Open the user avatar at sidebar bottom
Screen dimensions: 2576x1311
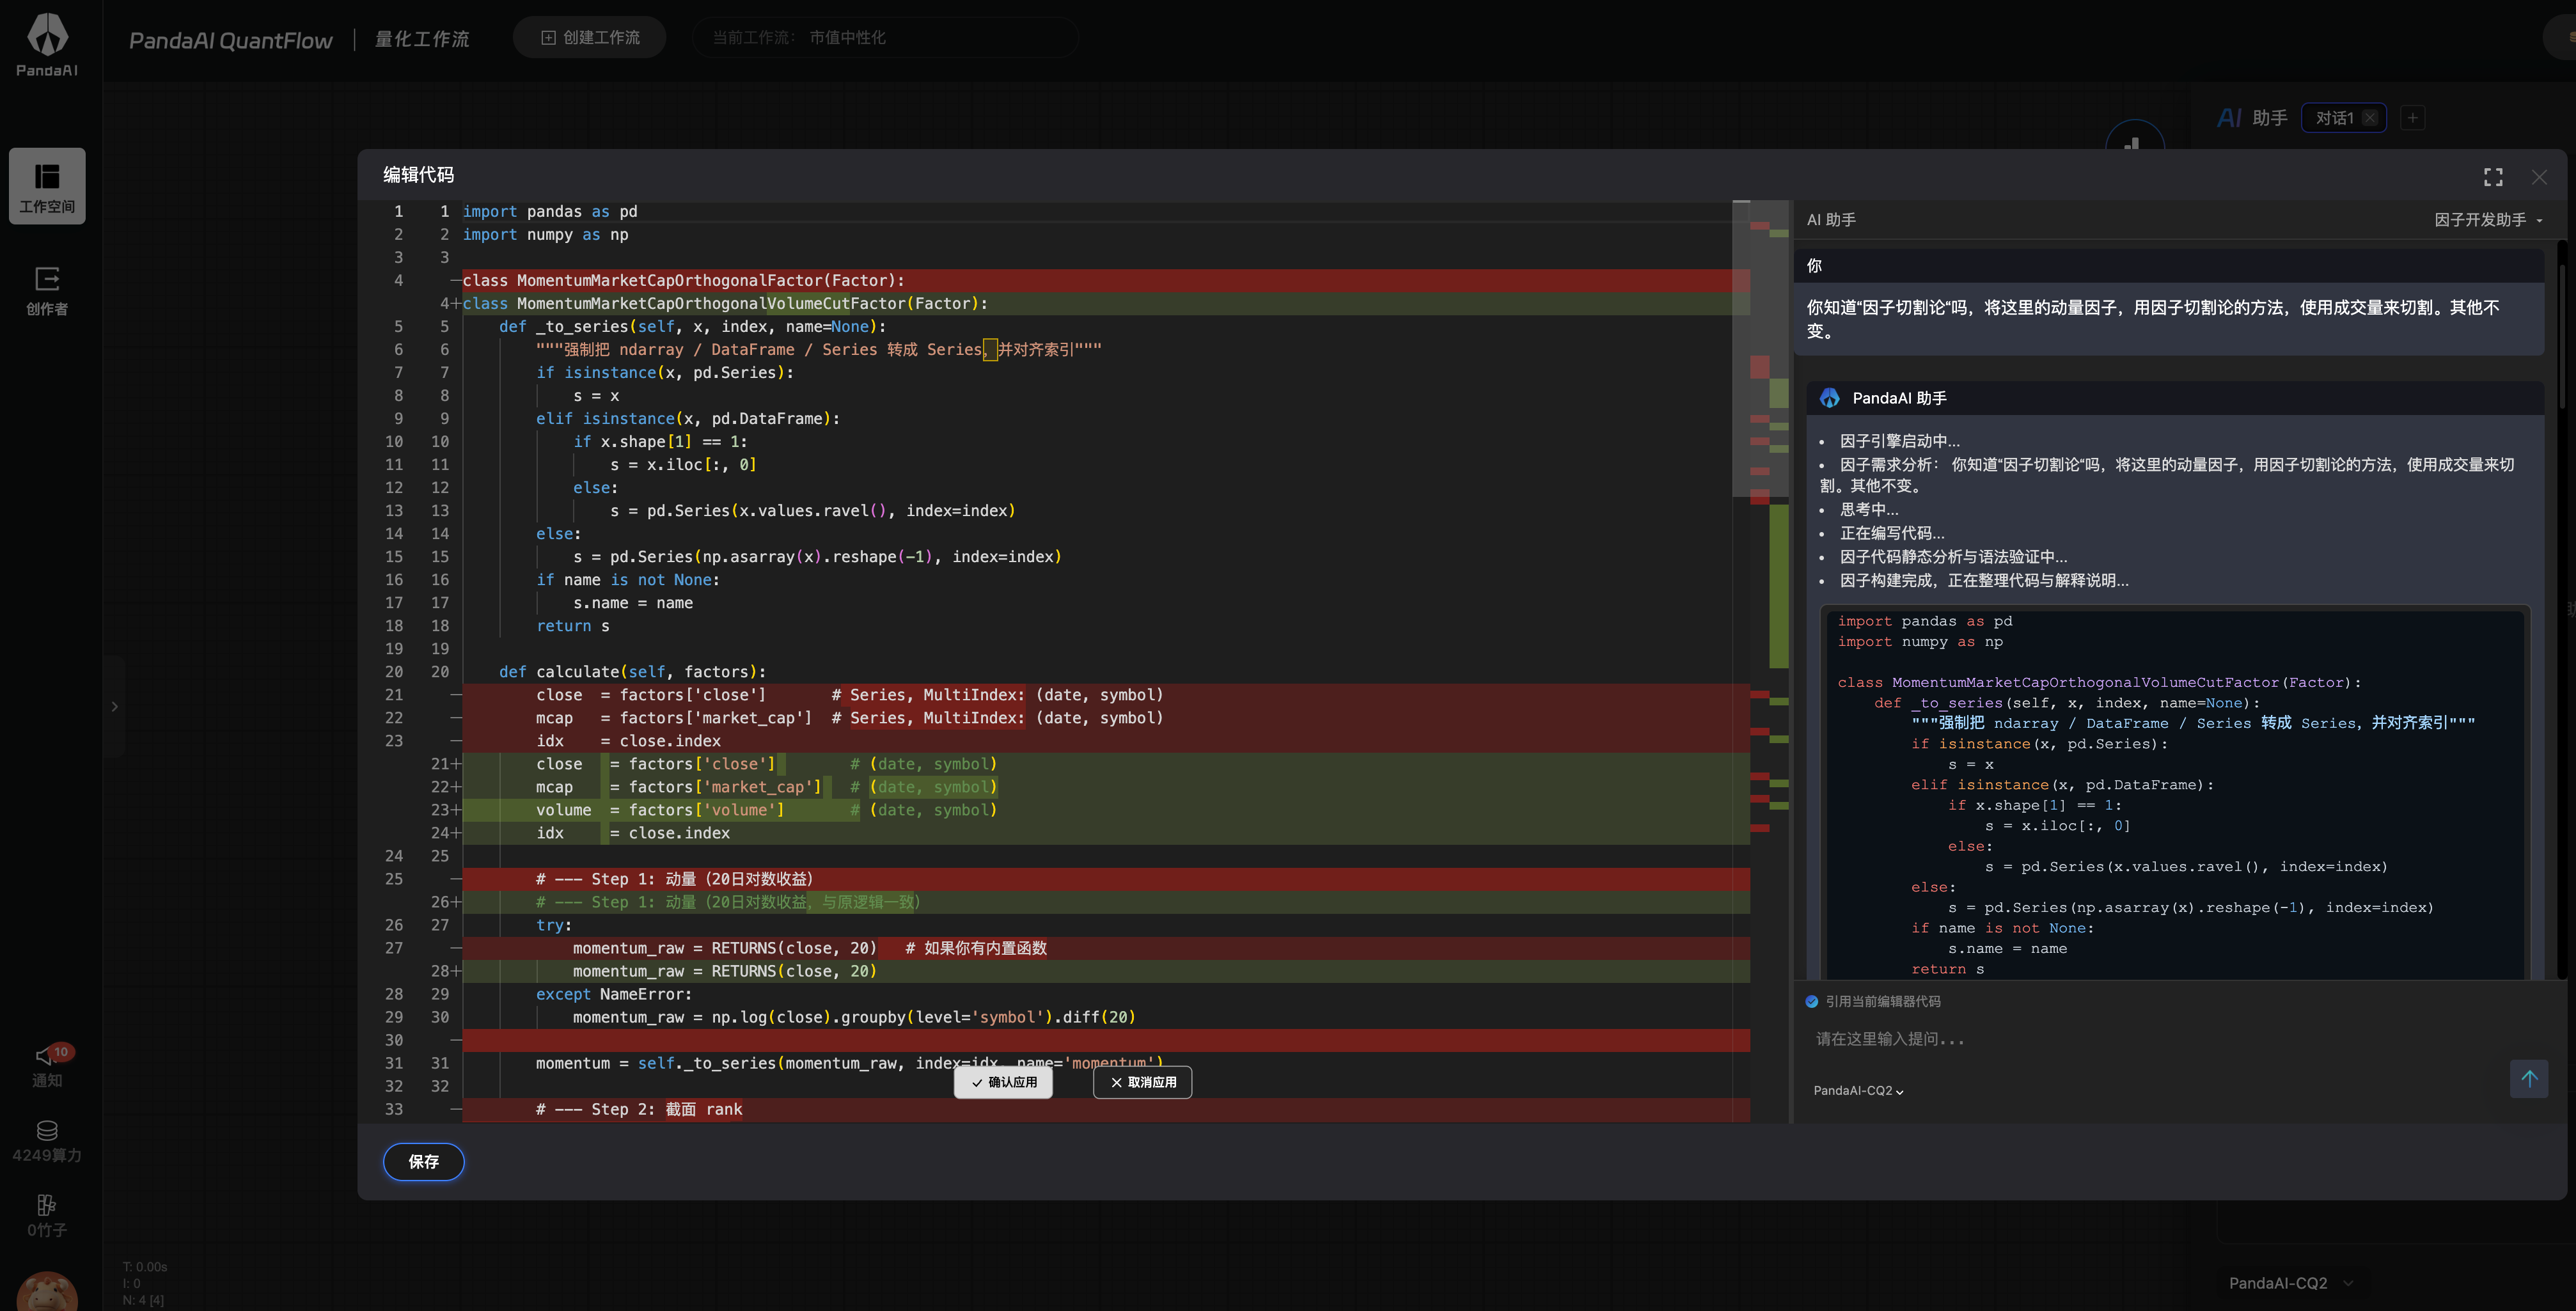[x=47, y=1292]
